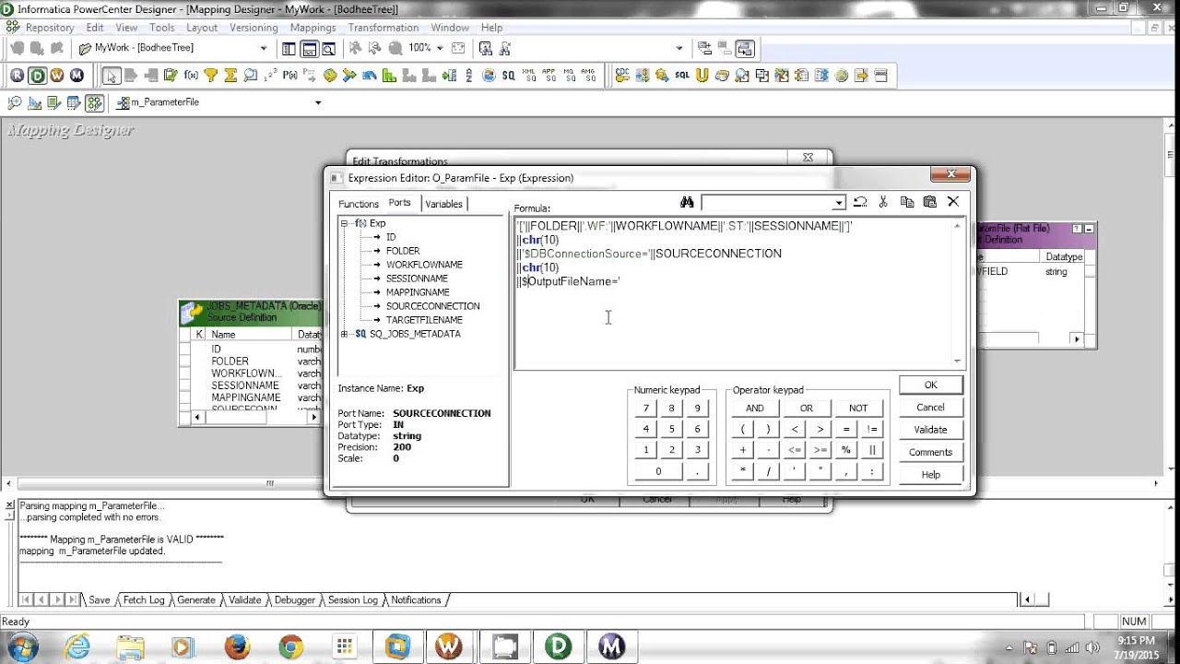Collapse the Exp node in ports tree
The image size is (1180, 664).
[345, 223]
